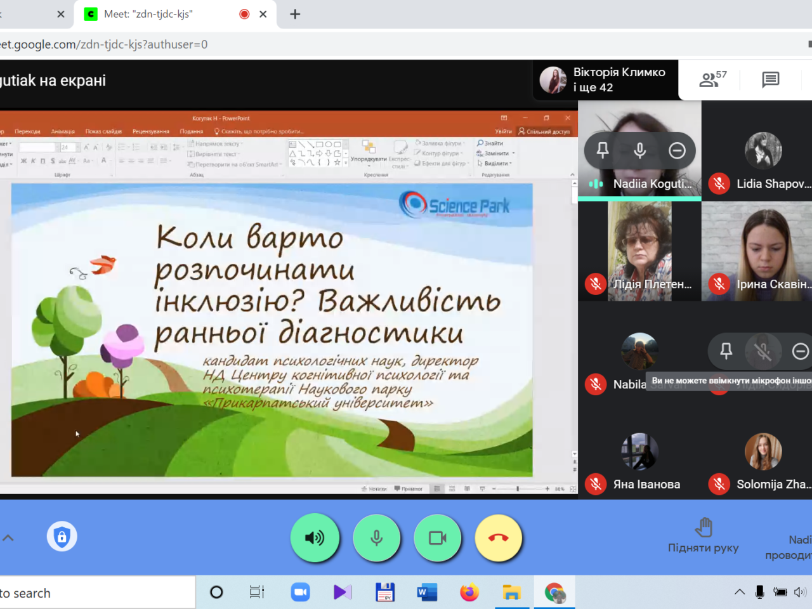The width and height of the screenshot is (812, 609).
Task: Hang up with the red leave call button
Action: (498, 538)
